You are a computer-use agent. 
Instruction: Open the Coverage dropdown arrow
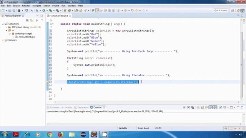pyautogui.click(x=54, y=10)
